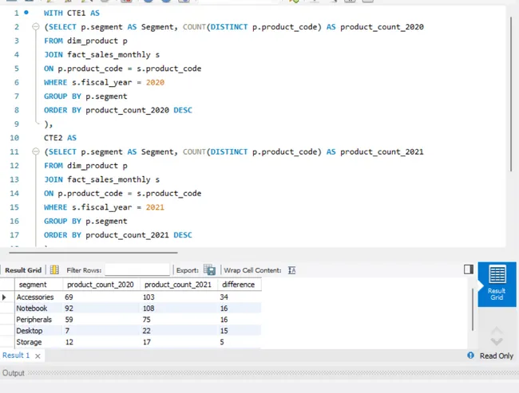
Task: Close the Result 1 tab
Action: [x=38, y=356]
